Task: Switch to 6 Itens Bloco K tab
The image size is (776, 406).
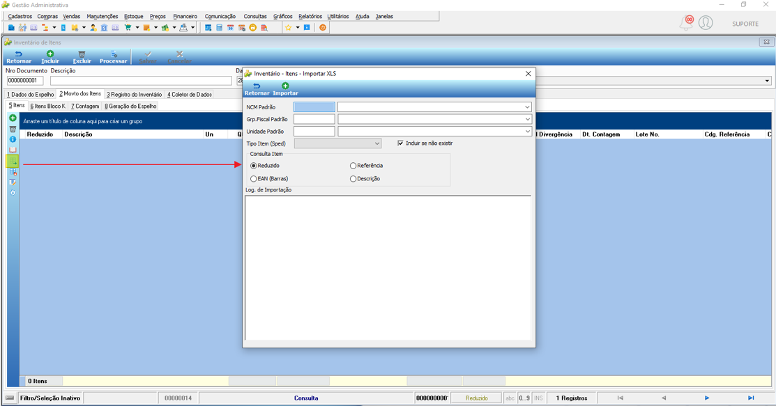Action: [47, 107]
